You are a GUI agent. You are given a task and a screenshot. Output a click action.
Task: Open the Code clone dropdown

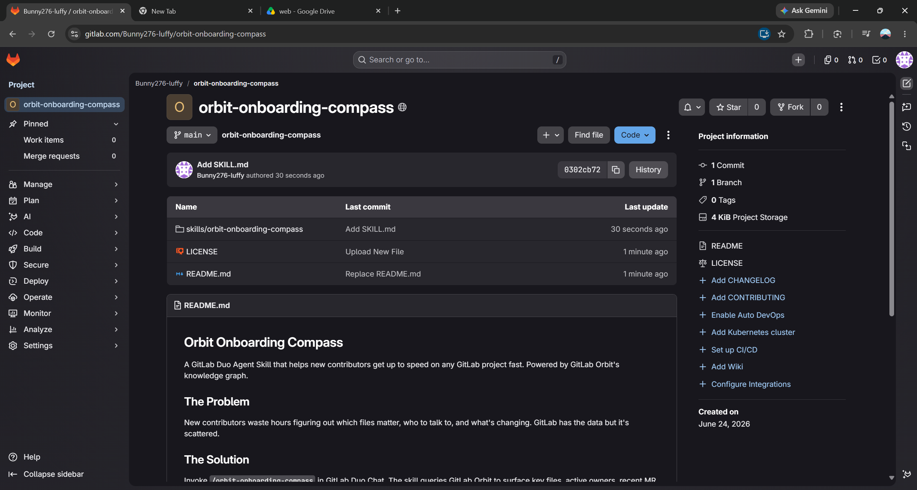pyautogui.click(x=635, y=135)
